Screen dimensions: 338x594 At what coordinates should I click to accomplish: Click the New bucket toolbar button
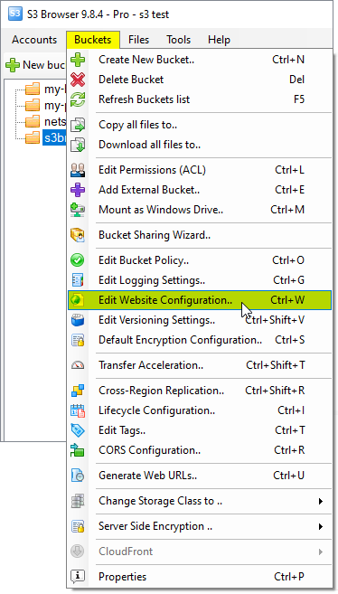35,65
